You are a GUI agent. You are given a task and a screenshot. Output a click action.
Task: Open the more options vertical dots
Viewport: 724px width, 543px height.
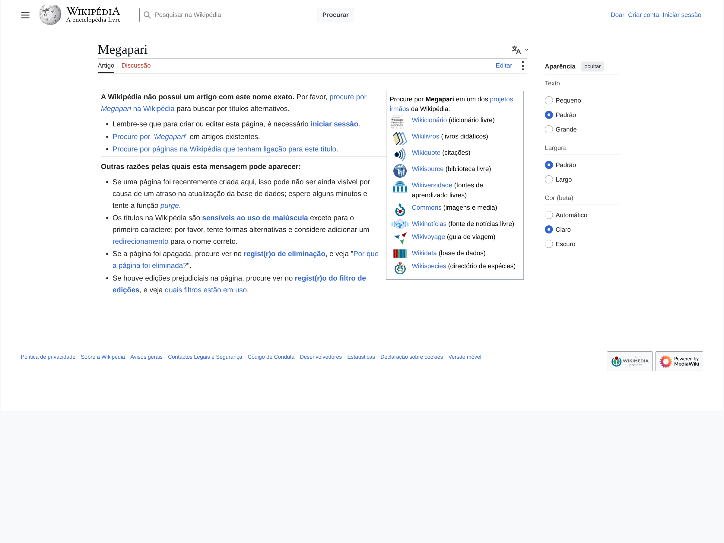[523, 66]
